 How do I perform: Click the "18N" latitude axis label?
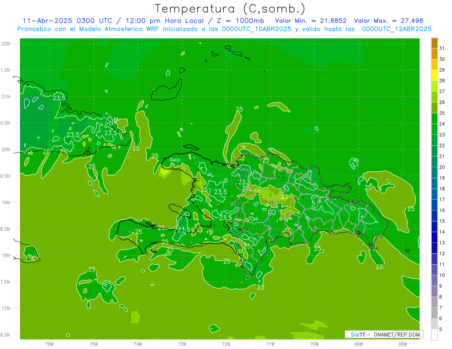coord(5,255)
